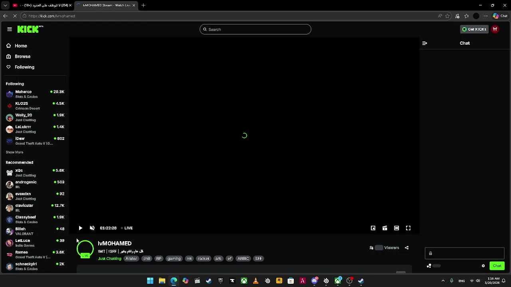Image resolution: width=511 pixels, height=287 pixels.
Task: Open the Browse page
Action: coord(18,57)
